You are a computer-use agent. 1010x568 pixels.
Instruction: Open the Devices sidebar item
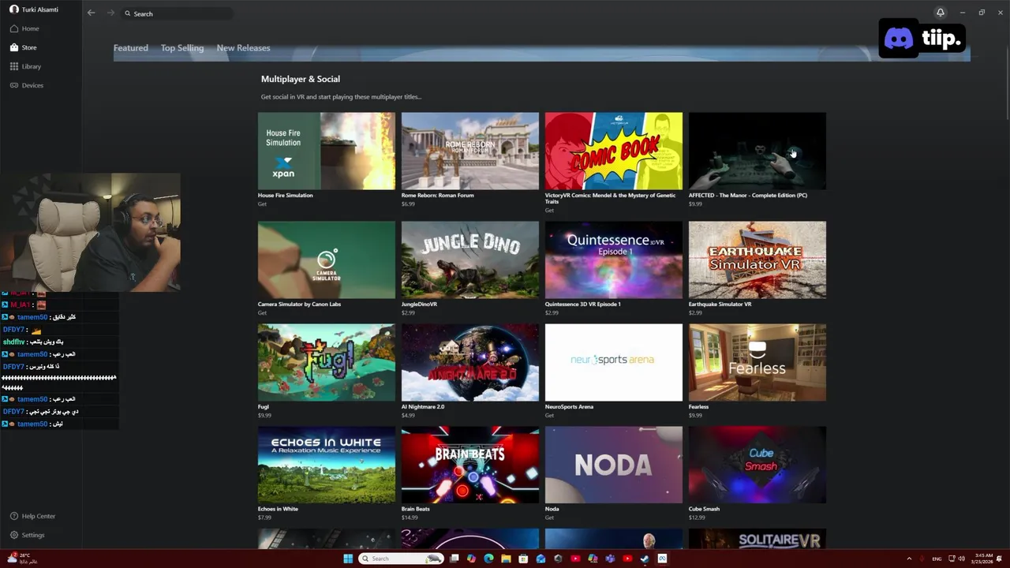tap(26, 85)
